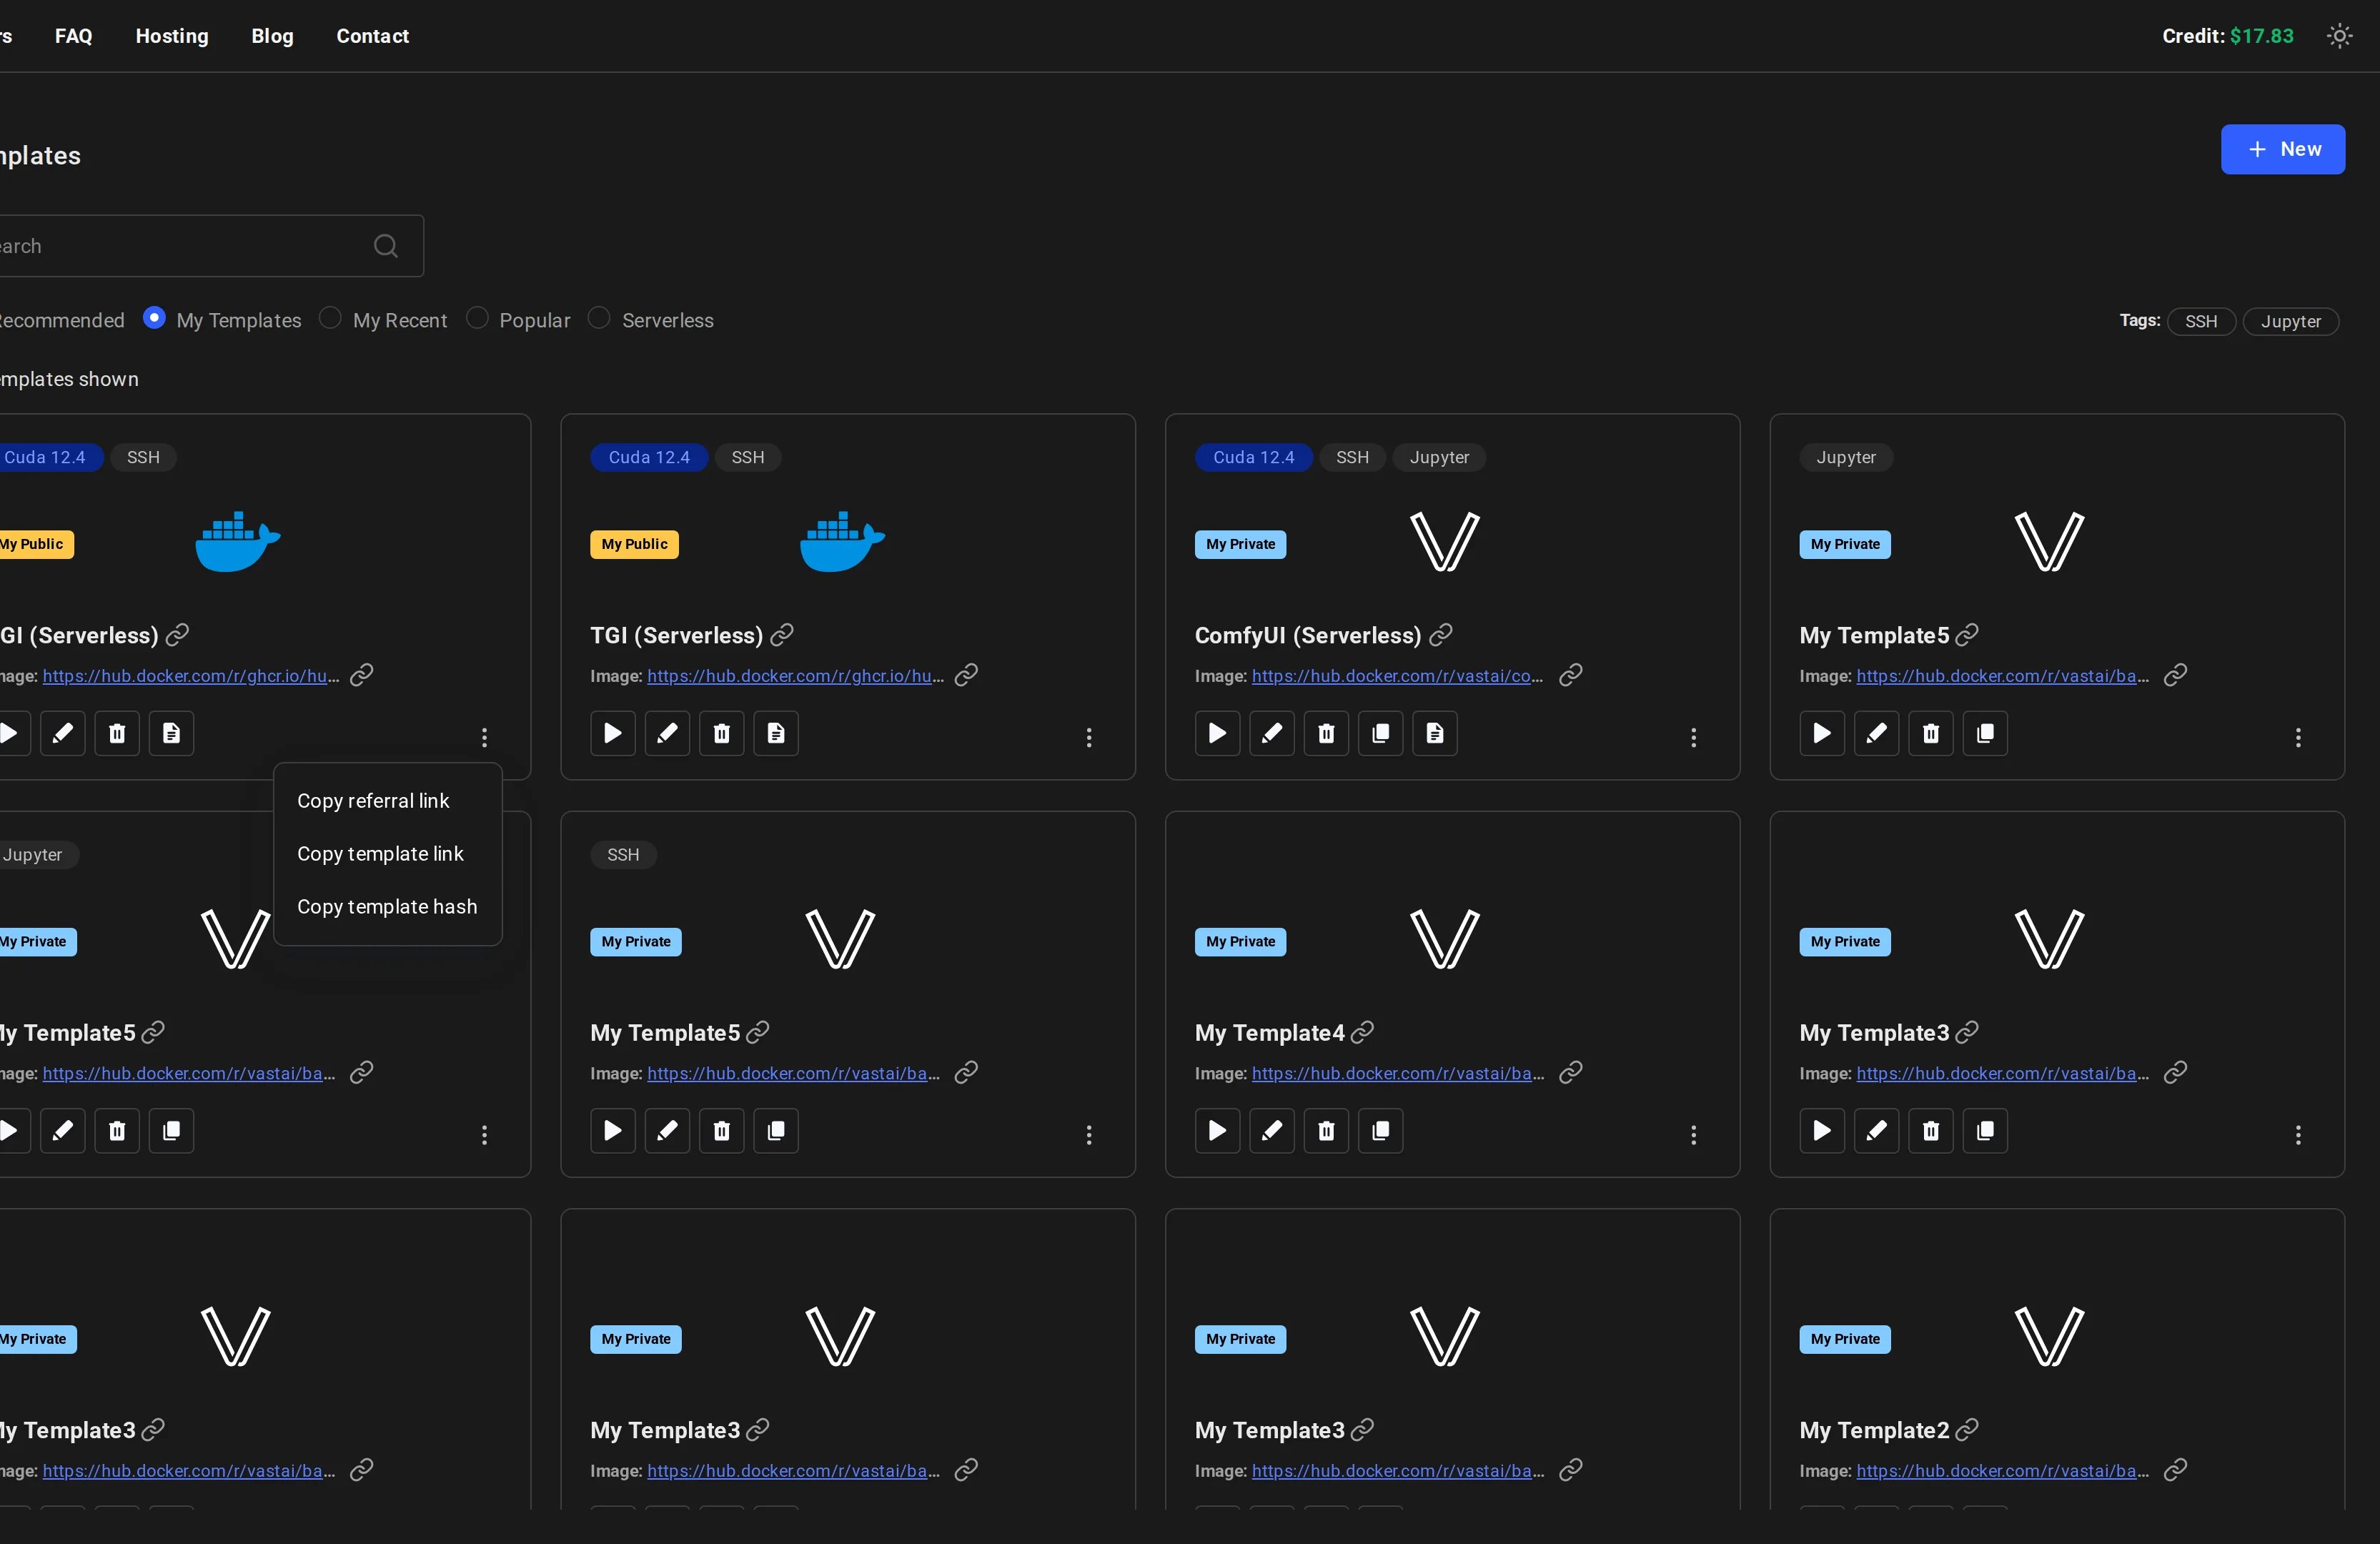Click link icon beside ComfyUI (Serverless) title
Screen dimensions: 2380x1544
click(x=1441, y=635)
